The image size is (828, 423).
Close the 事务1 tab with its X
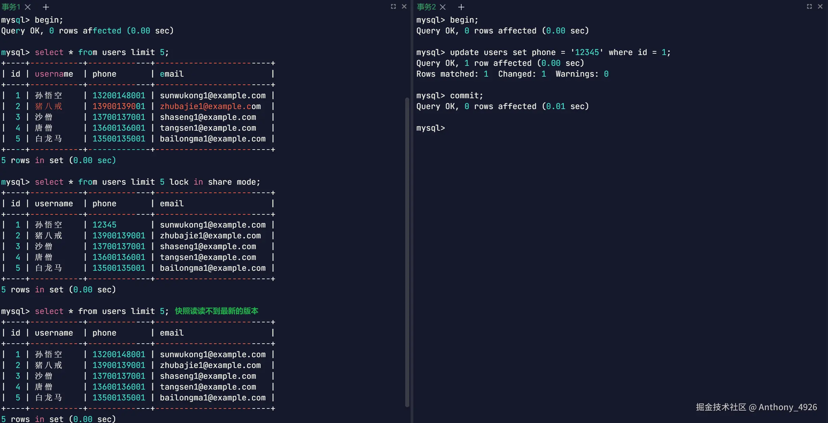pyautogui.click(x=28, y=7)
